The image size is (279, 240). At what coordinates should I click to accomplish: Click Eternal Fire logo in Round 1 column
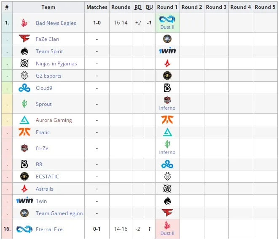pyautogui.click(x=167, y=19)
